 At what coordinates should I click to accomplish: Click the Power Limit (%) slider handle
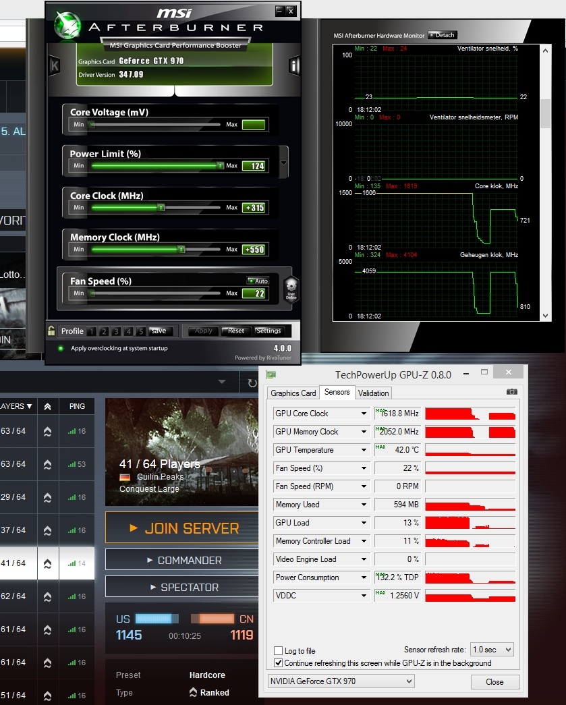[221, 165]
